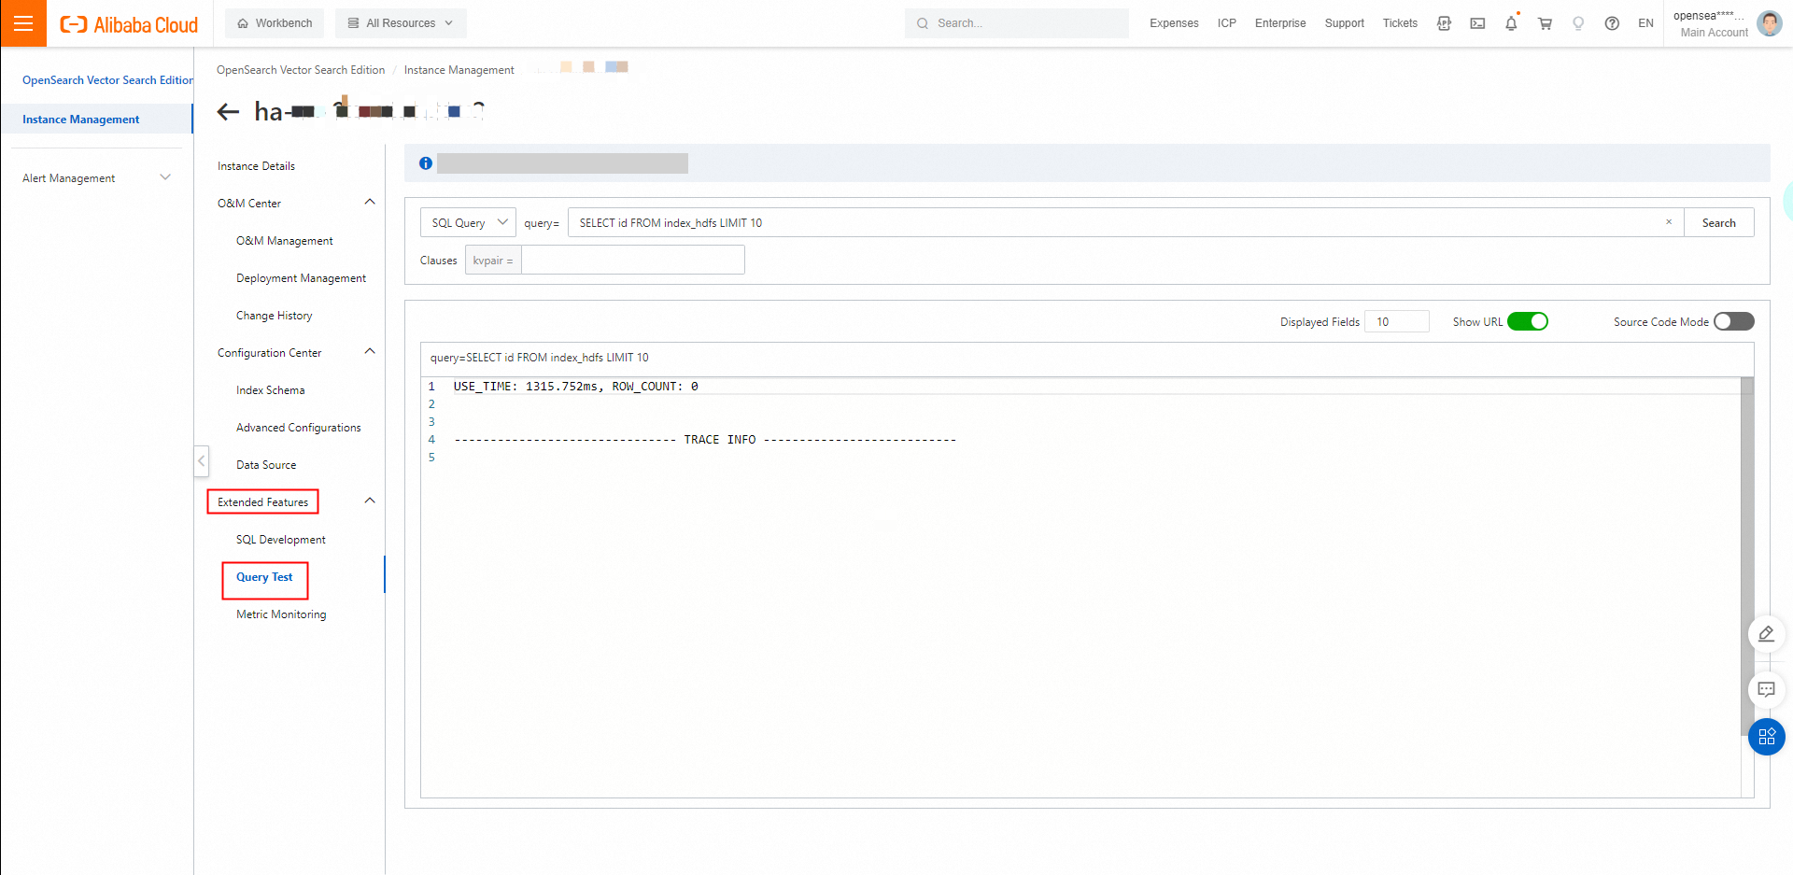Click the OpenSearch Vector Search Edition breadcrumb

click(x=301, y=70)
